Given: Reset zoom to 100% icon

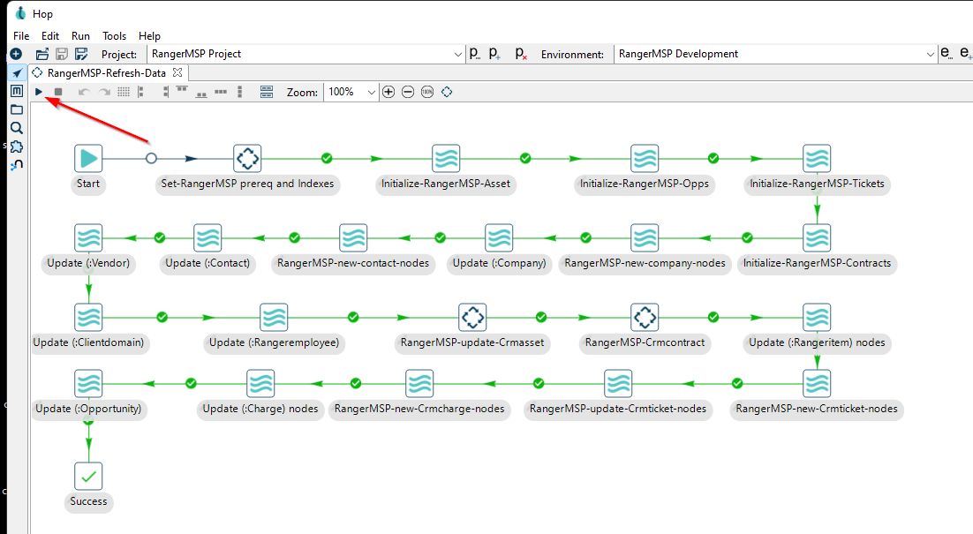Looking at the screenshot, I should tap(427, 92).
